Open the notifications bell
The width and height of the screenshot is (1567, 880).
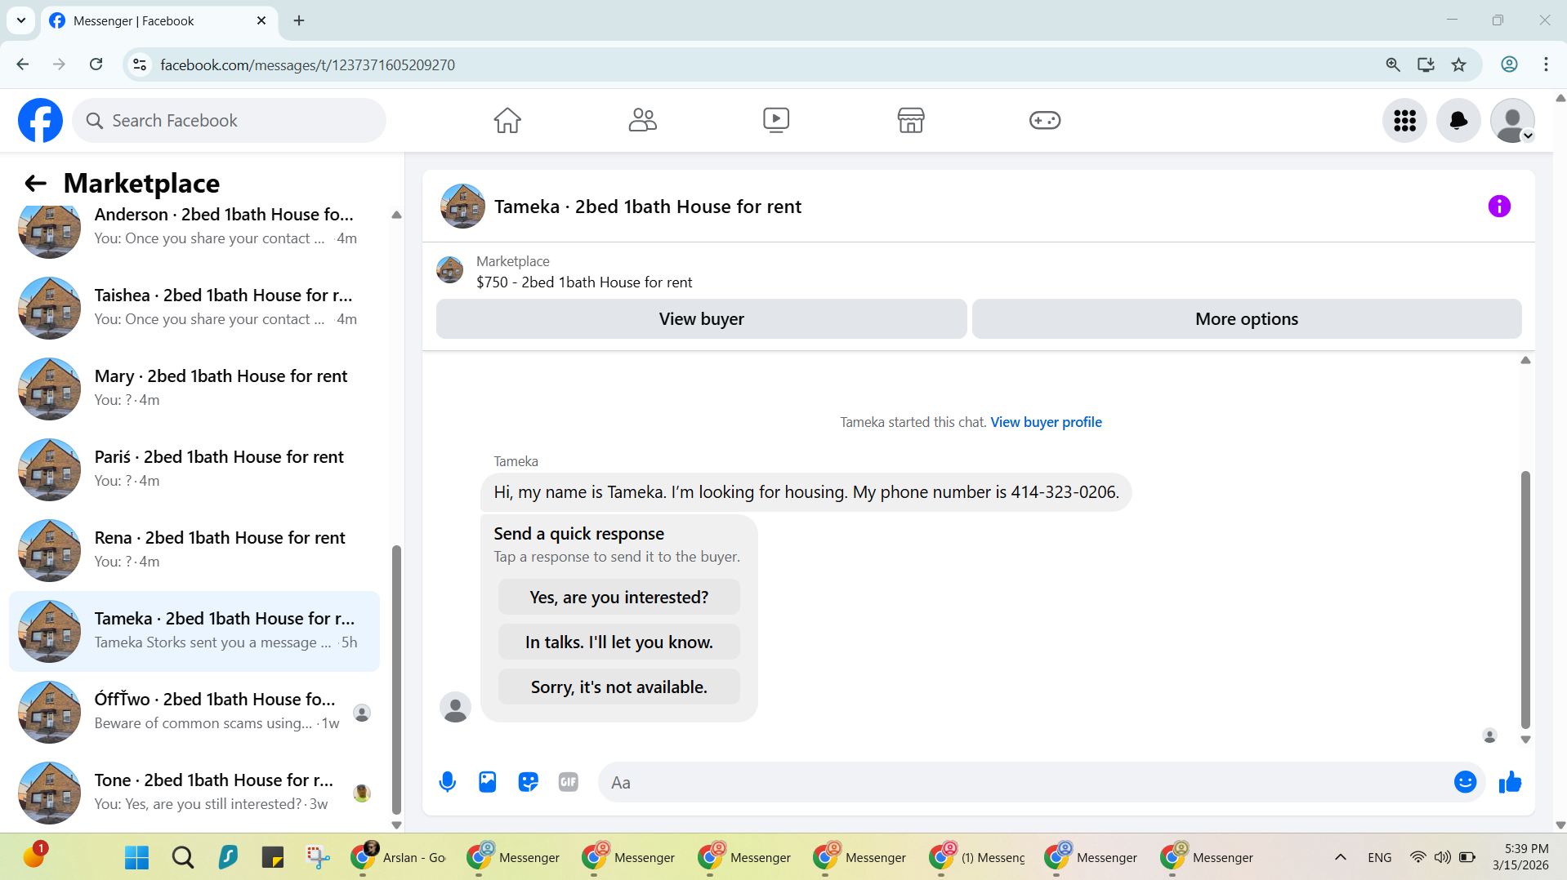click(x=1458, y=121)
